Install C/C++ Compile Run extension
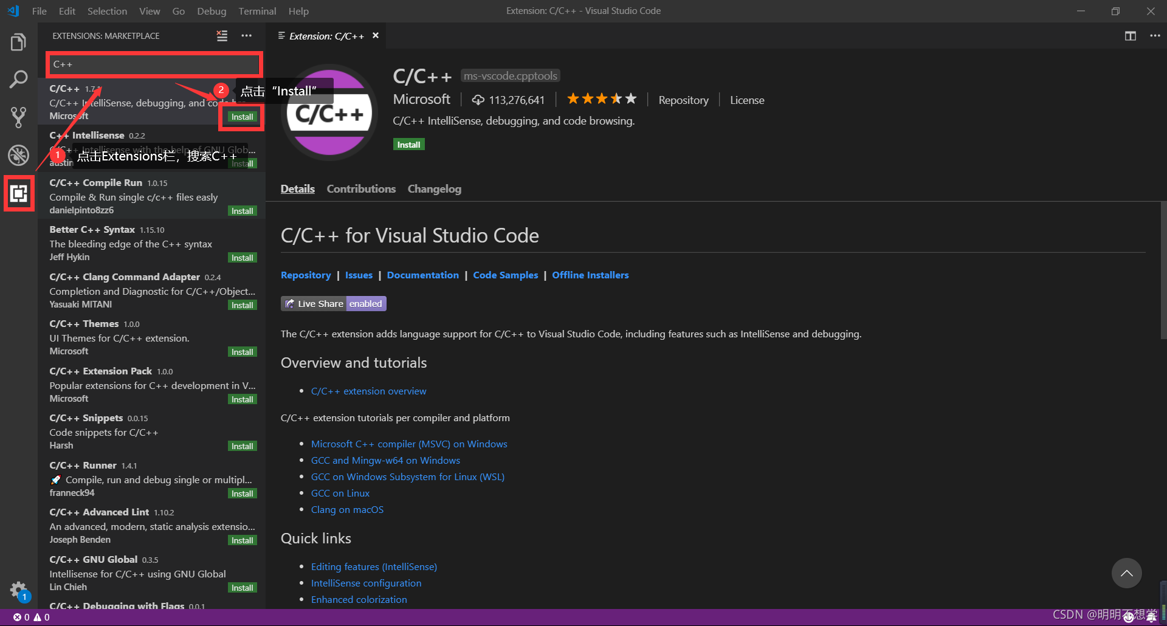 pos(242,211)
